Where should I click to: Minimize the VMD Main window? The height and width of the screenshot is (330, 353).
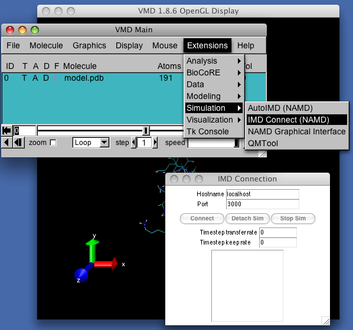pyautogui.click(x=22, y=30)
